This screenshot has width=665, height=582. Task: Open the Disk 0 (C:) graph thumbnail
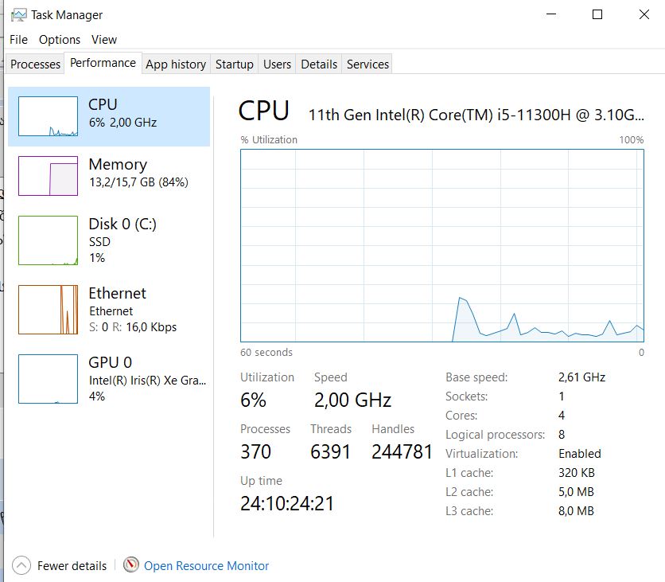(49, 240)
